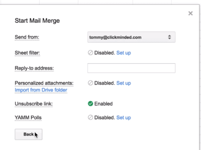Click the Enabled text for Unsubscribe link
The height and width of the screenshot is (150, 201).
coord(104,104)
